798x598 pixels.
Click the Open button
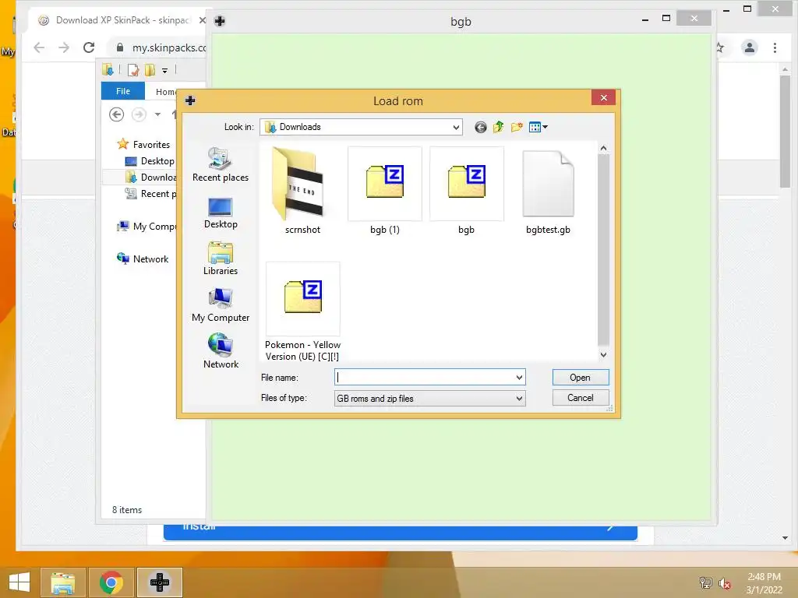pos(580,378)
